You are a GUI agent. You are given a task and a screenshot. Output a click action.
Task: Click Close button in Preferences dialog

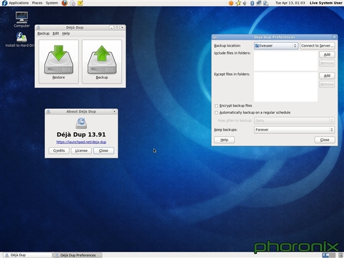(x=325, y=140)
